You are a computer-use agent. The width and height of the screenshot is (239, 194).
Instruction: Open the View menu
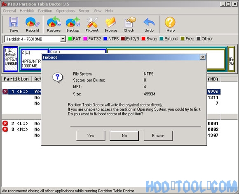[x=97, y=11]
